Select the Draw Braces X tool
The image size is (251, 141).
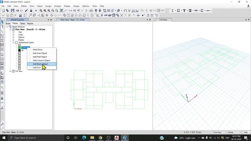click(2, 49)
